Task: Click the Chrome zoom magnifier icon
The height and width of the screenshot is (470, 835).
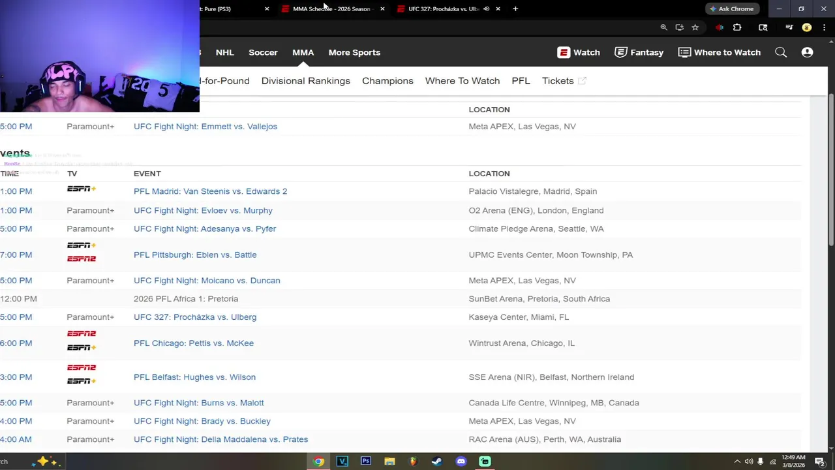Action: [663, 27]
